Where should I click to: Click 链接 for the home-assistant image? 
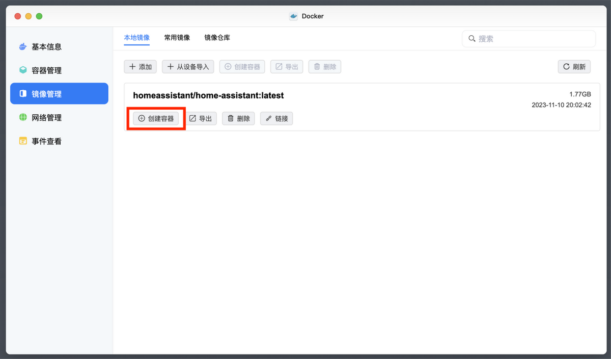[276, 118]
